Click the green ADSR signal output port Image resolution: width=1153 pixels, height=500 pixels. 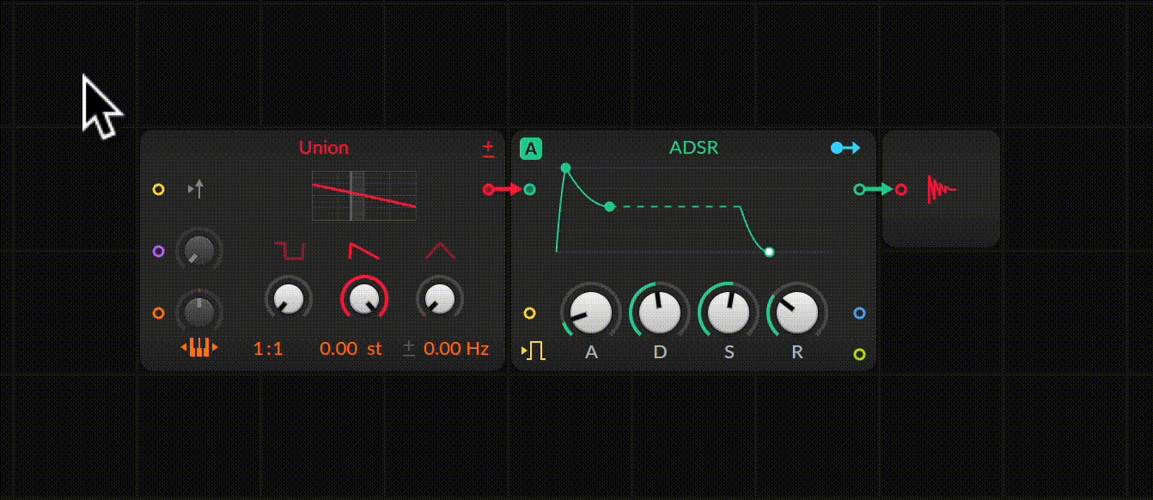coord(859,189)
